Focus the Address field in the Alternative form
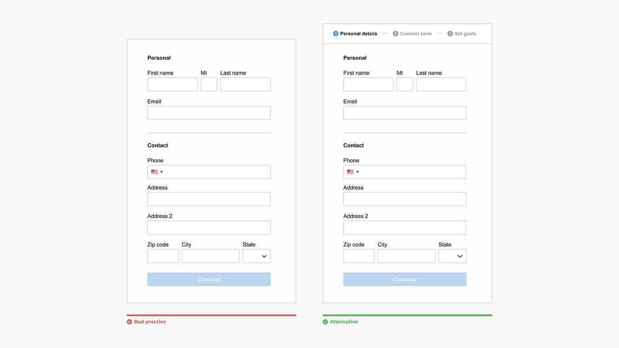The width and height of the screenshot is (619, 348). (405, 199)
